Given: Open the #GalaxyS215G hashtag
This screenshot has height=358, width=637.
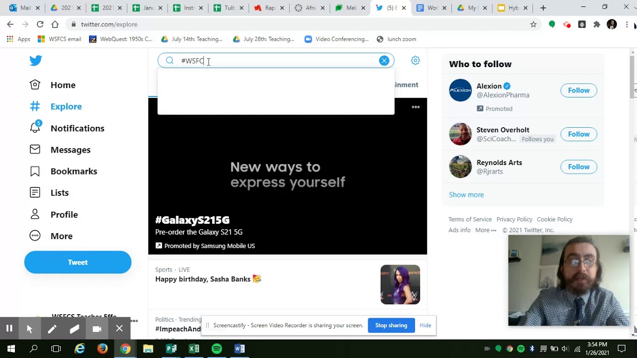Looking at the screenshot, I should pyautogui.click(x=193, y=220).
